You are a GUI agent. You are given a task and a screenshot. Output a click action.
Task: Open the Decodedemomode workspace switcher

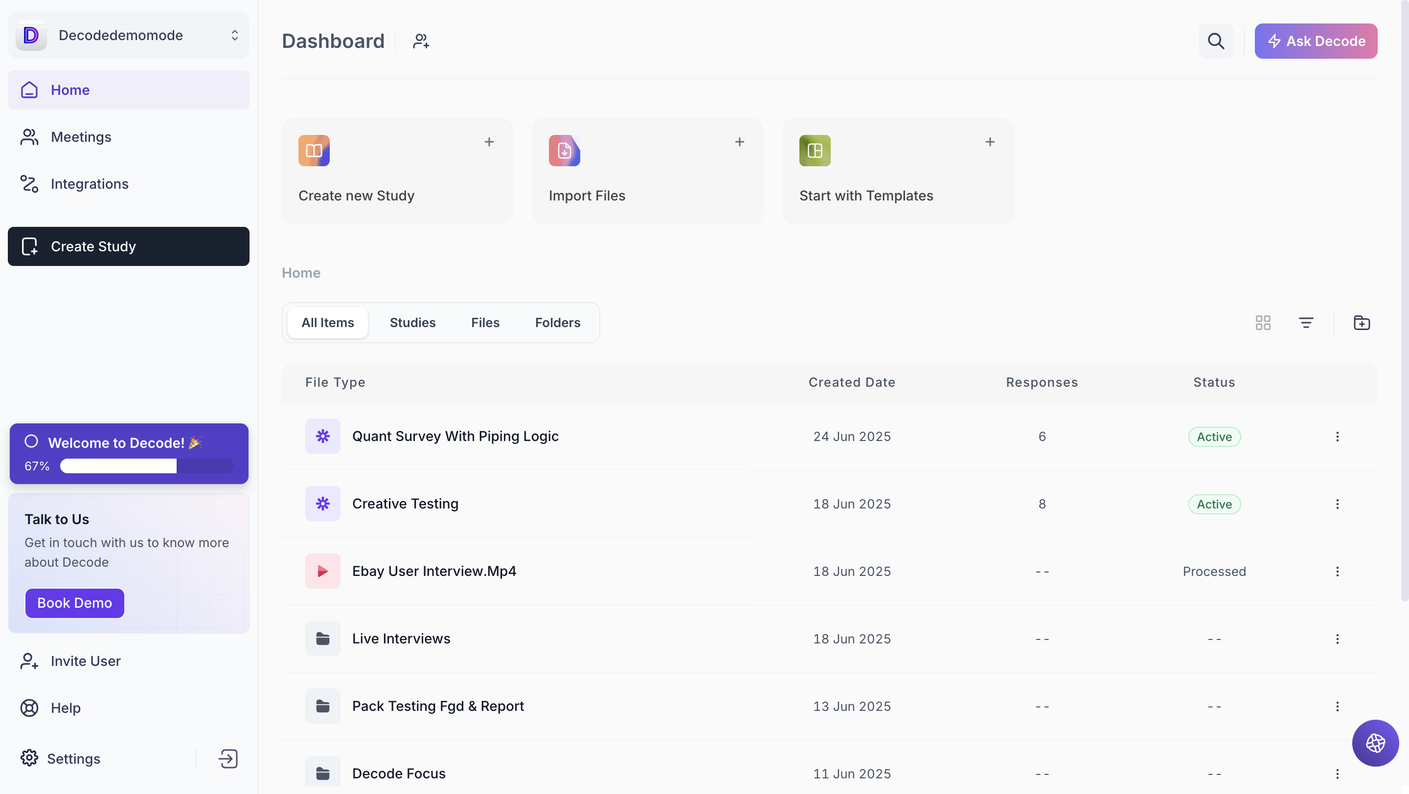tap(128, 36)
